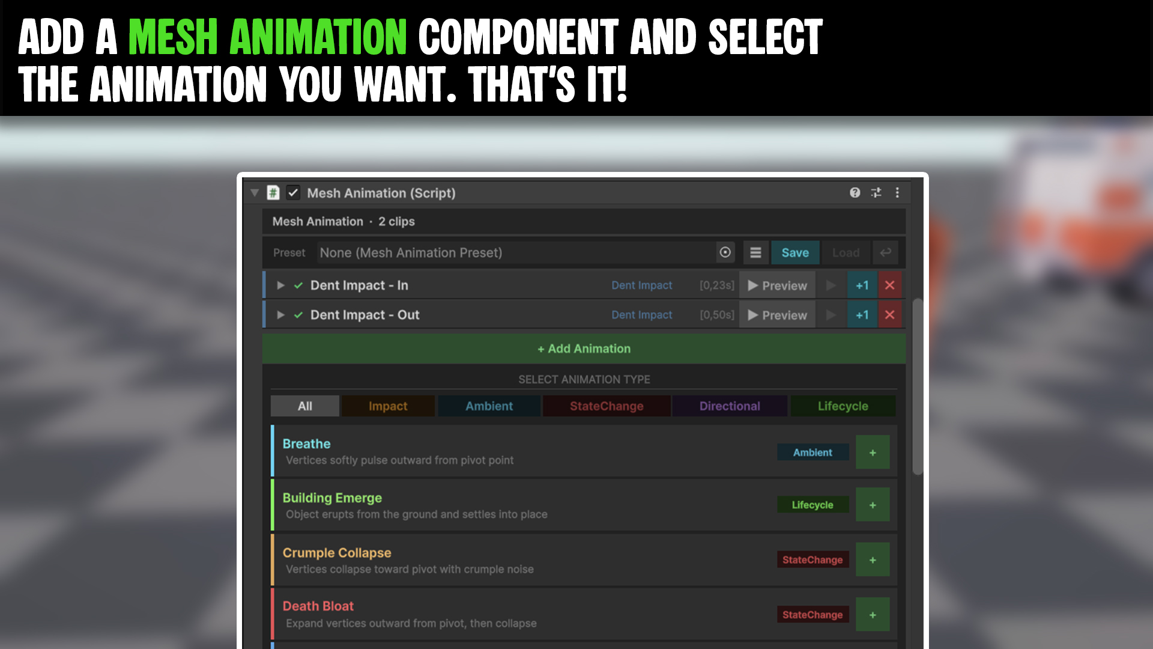Save the current animation preset
This screenshot has width=1153, height=649.
pyautogui.click(x=794, y=252)
